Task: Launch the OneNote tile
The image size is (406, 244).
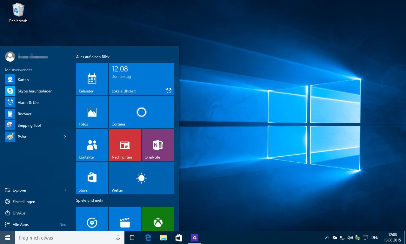Action: click(x=158, y=145)
